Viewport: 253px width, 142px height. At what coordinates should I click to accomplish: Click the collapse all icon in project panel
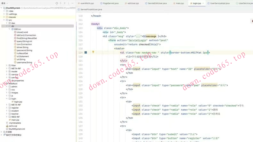coord(65,3)
